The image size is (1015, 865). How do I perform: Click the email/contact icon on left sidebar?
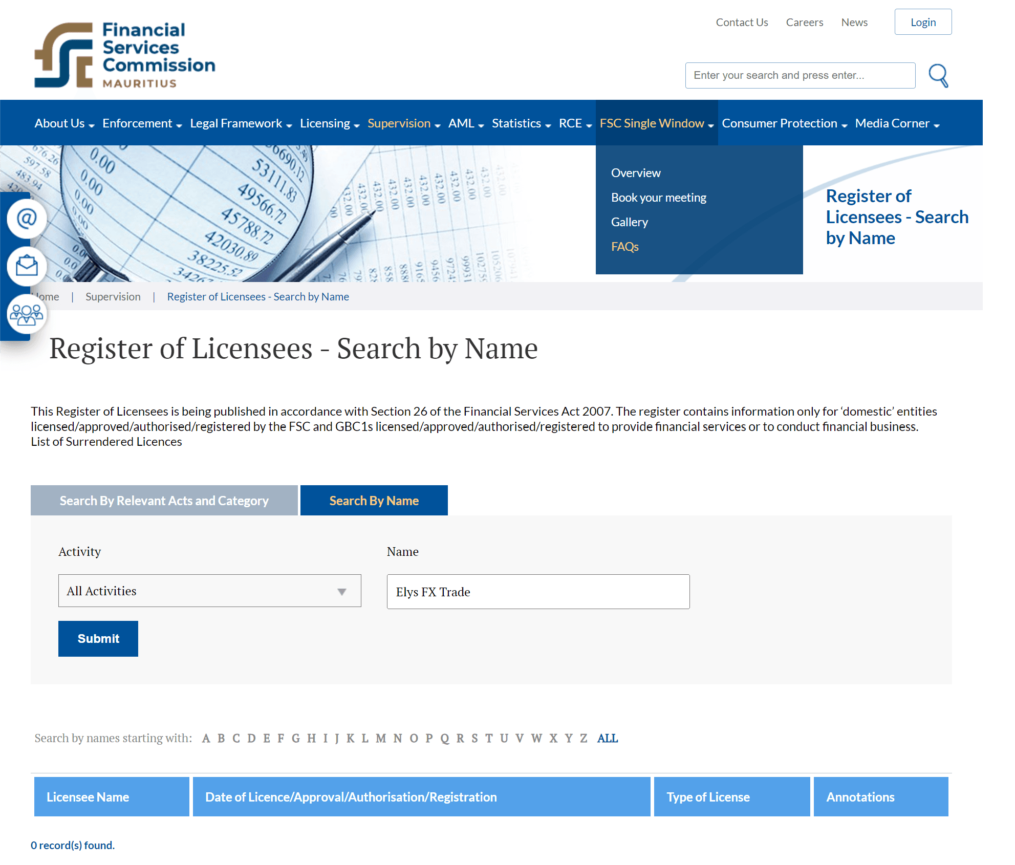point(27,218)
